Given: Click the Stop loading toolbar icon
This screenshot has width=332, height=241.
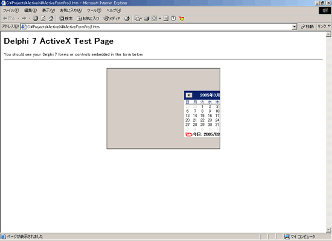Looking at the screenshot, I should pos(36,19).
